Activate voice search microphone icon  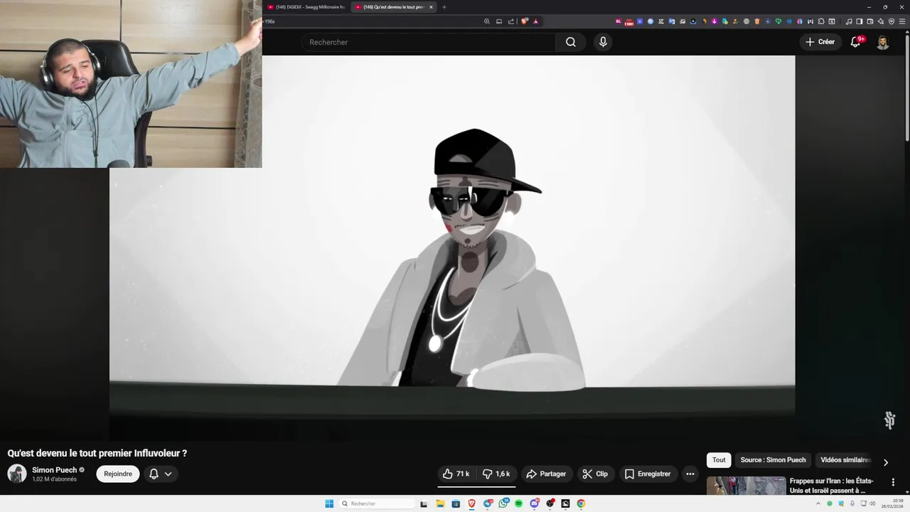[603, 42]
